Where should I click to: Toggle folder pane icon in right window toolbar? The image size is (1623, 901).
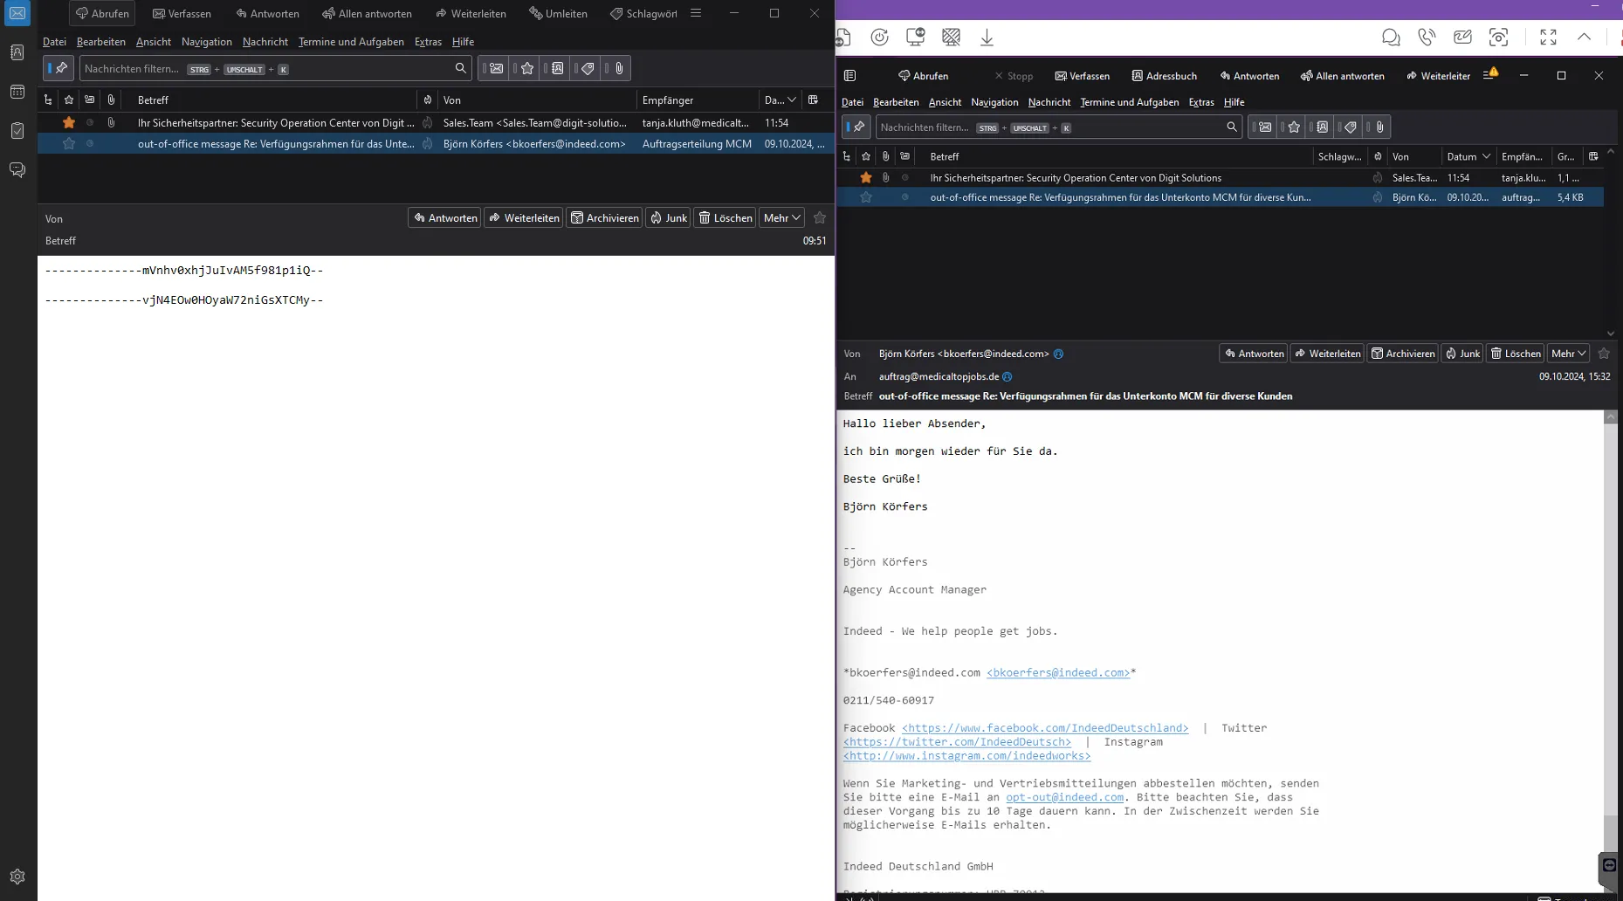pyautogui.click(x=849, y=75)
